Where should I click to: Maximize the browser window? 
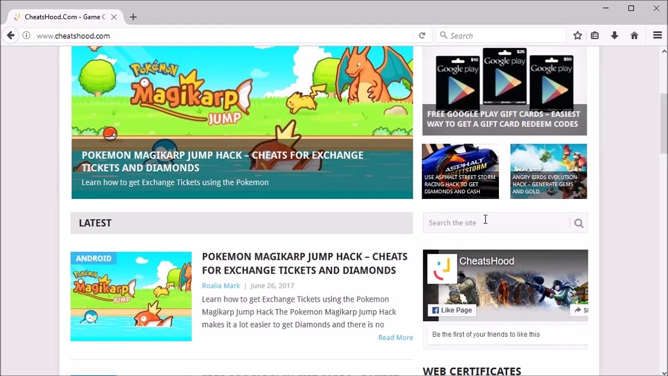click(x=631, y=8)
